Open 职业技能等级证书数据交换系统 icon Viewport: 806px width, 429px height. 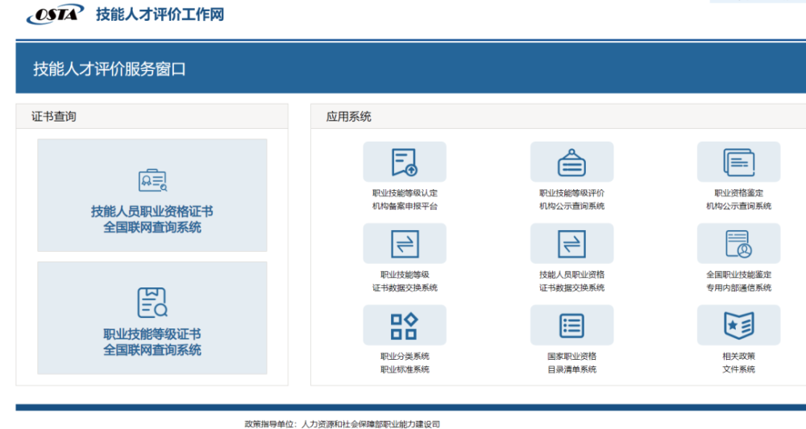click(x=405, y=243)
